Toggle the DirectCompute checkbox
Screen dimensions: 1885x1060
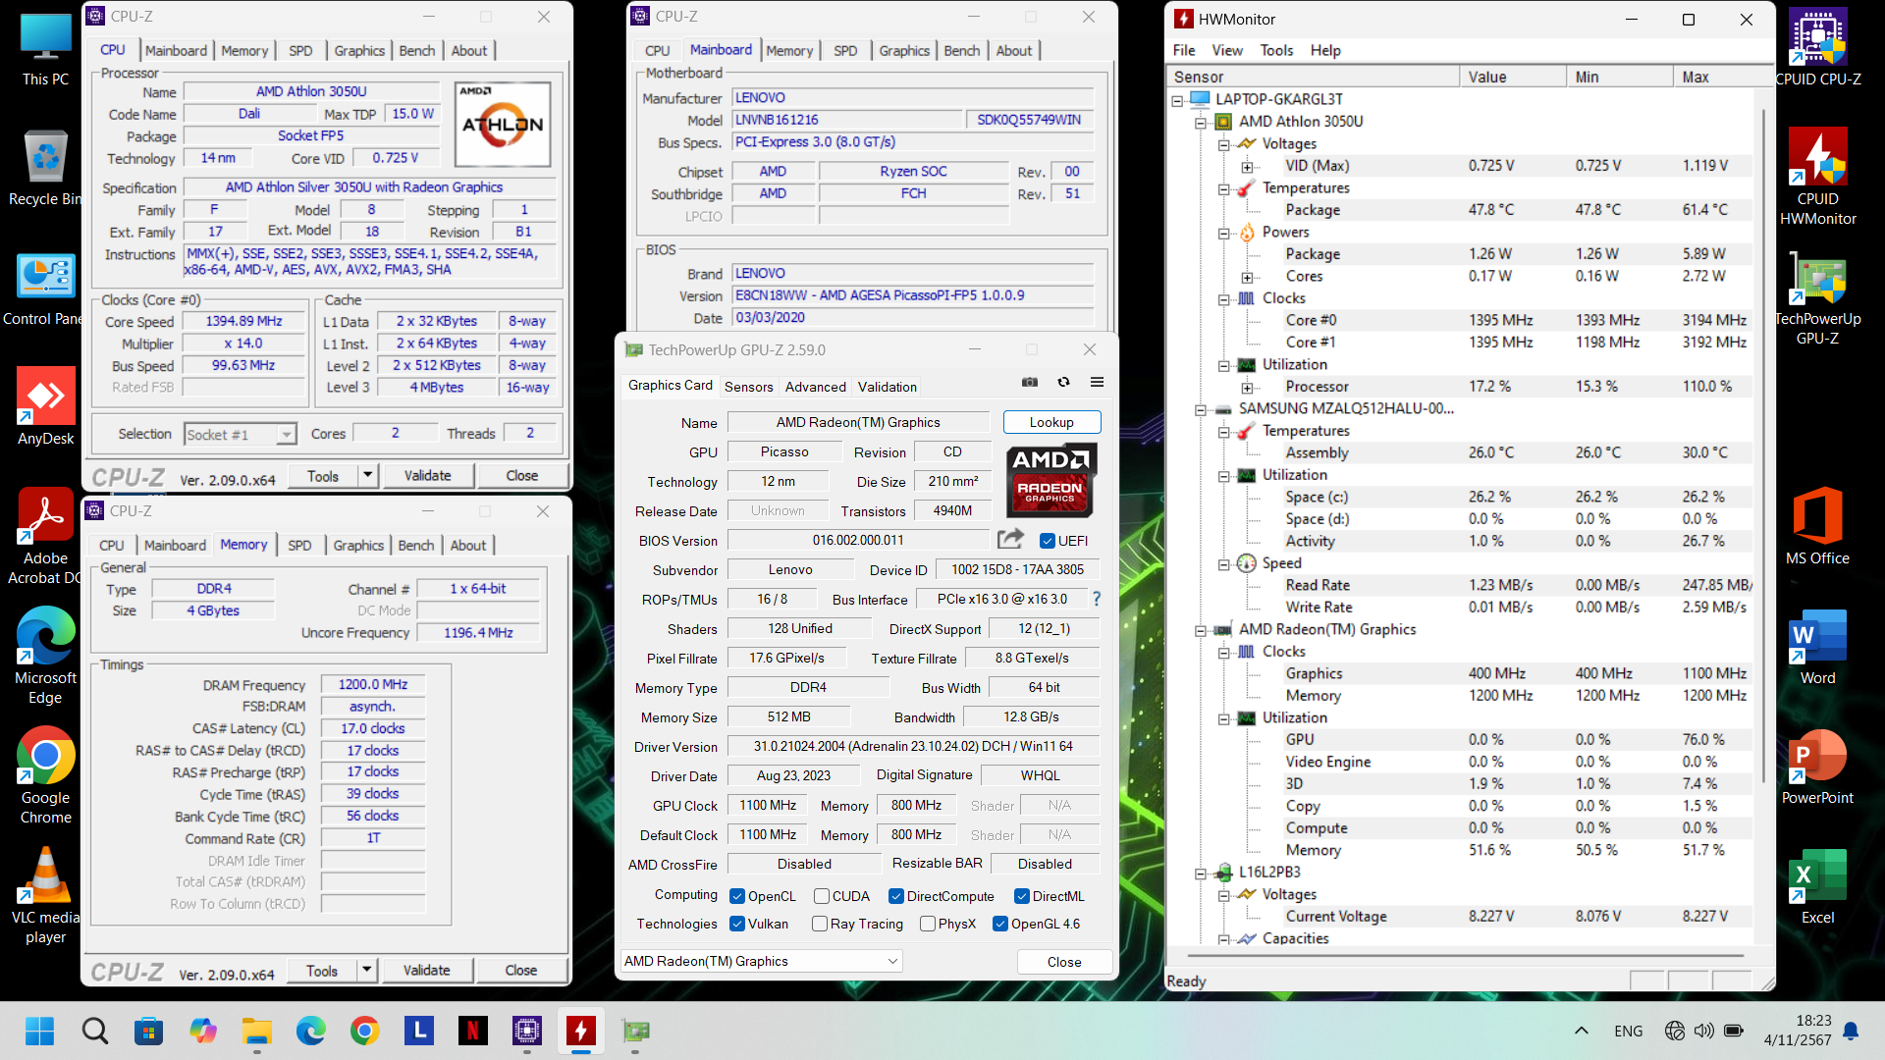tap(896, 896)
